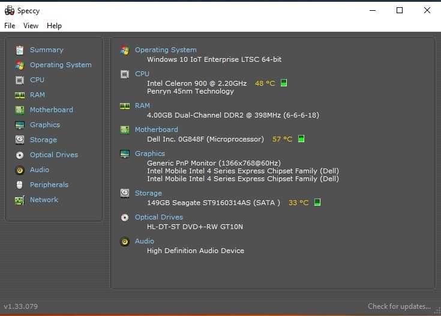Open the Help menu
This screenshot has height=316, width=441.
click(54, 26)
